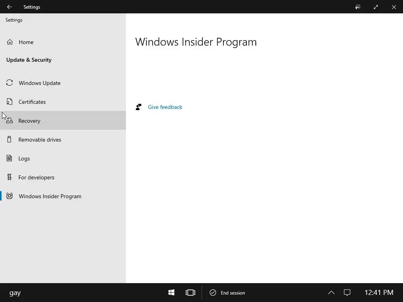Close the Settings window
Viewport: 403px width, 302px height.
pyautogui.click(x=394, y=7)
